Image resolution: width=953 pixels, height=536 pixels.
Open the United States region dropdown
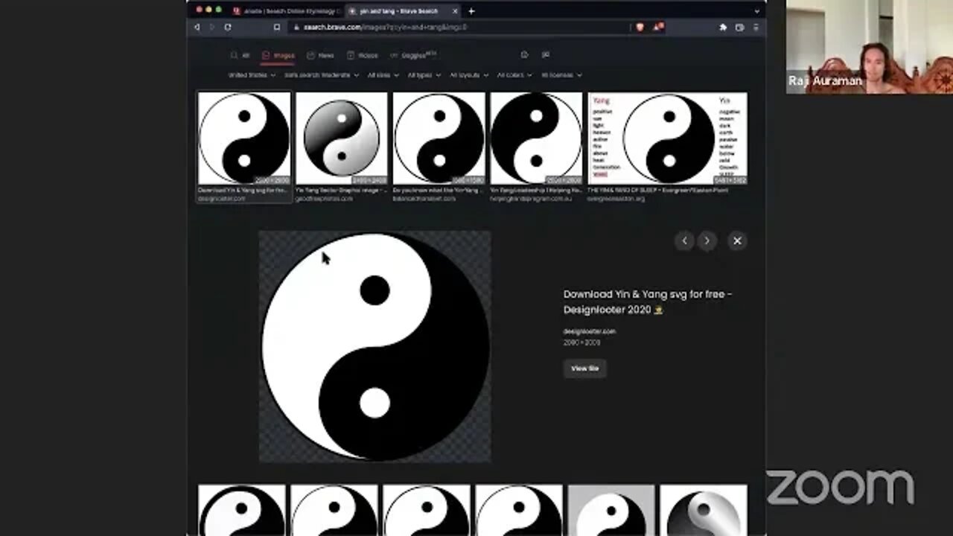[x=252, y=75]
